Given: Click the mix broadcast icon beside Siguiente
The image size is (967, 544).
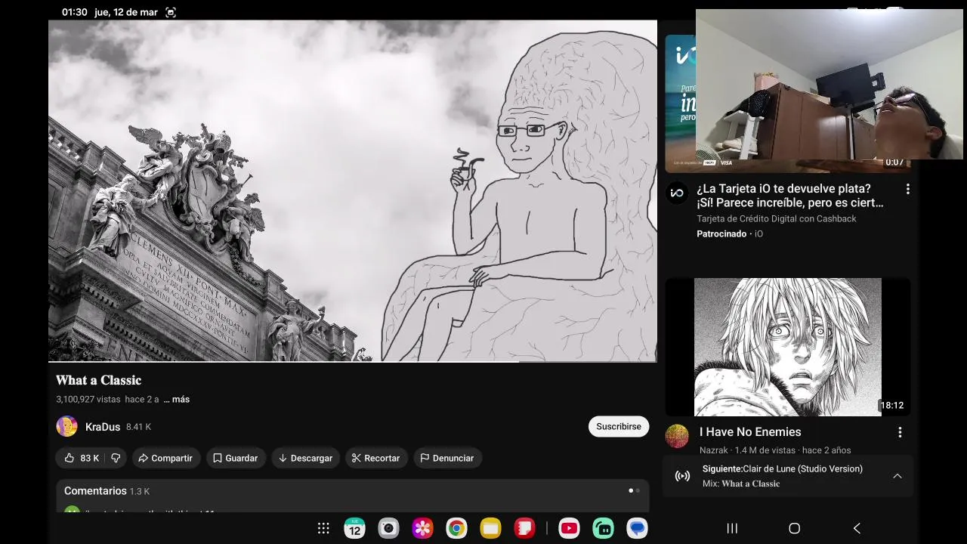Looking at the screenshot, I should point(682,476).
